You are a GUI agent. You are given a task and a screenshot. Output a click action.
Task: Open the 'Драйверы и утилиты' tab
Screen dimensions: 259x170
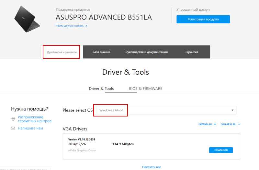(x=62, y=52)
